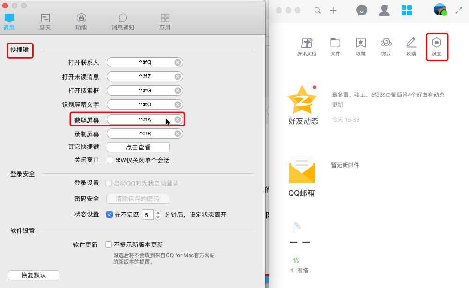Click the 今天 15:33 timestamp
The height and width of the screenshot is (288, 469).
click(x=345, y=120)
